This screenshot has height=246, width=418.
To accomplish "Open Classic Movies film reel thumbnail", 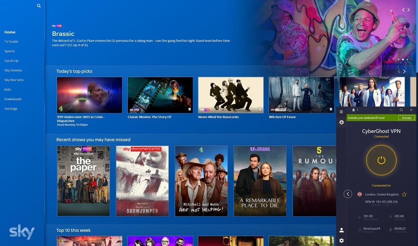I will point(160,95).
